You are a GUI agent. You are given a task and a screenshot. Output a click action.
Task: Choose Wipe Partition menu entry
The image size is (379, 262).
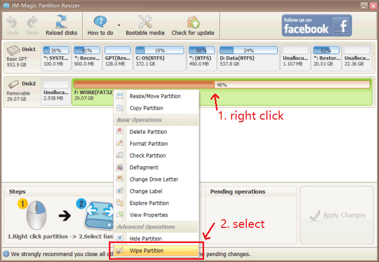click(156, 251)
